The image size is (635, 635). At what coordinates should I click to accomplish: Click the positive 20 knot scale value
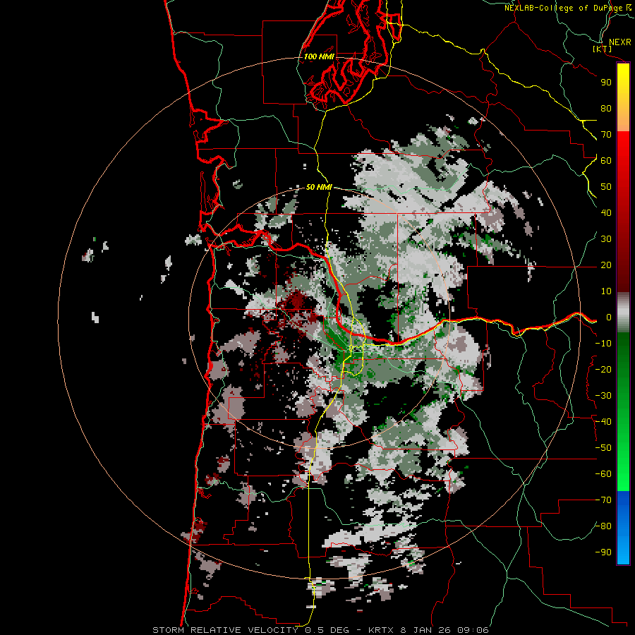coord(606,265)
